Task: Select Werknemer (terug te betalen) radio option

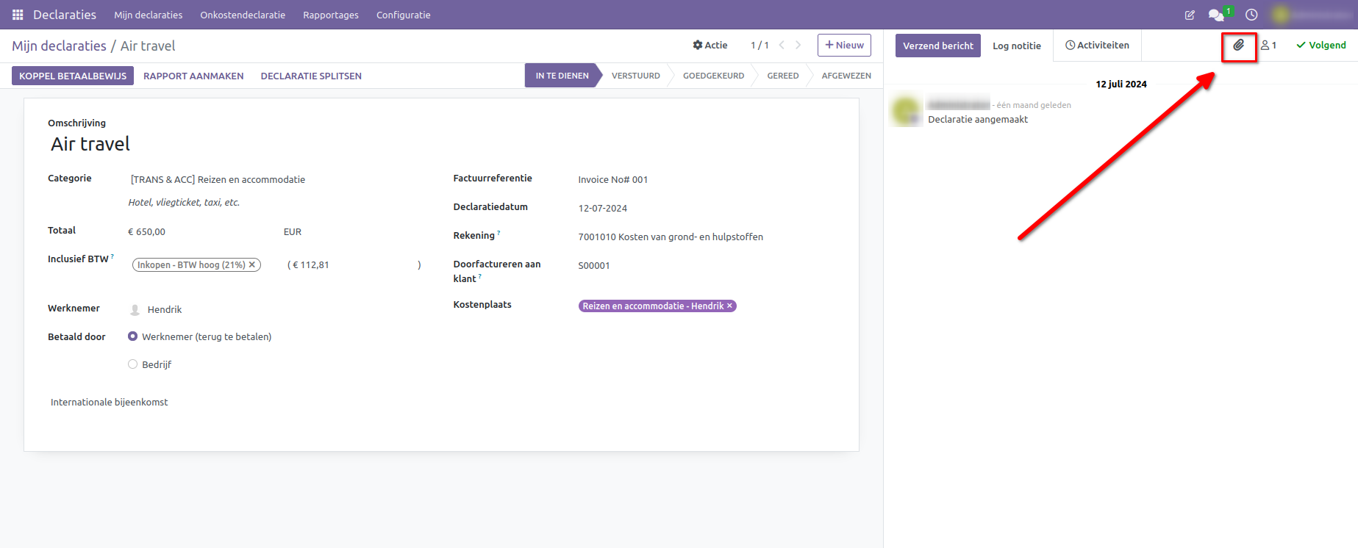Action: click(x=133, y=336)
